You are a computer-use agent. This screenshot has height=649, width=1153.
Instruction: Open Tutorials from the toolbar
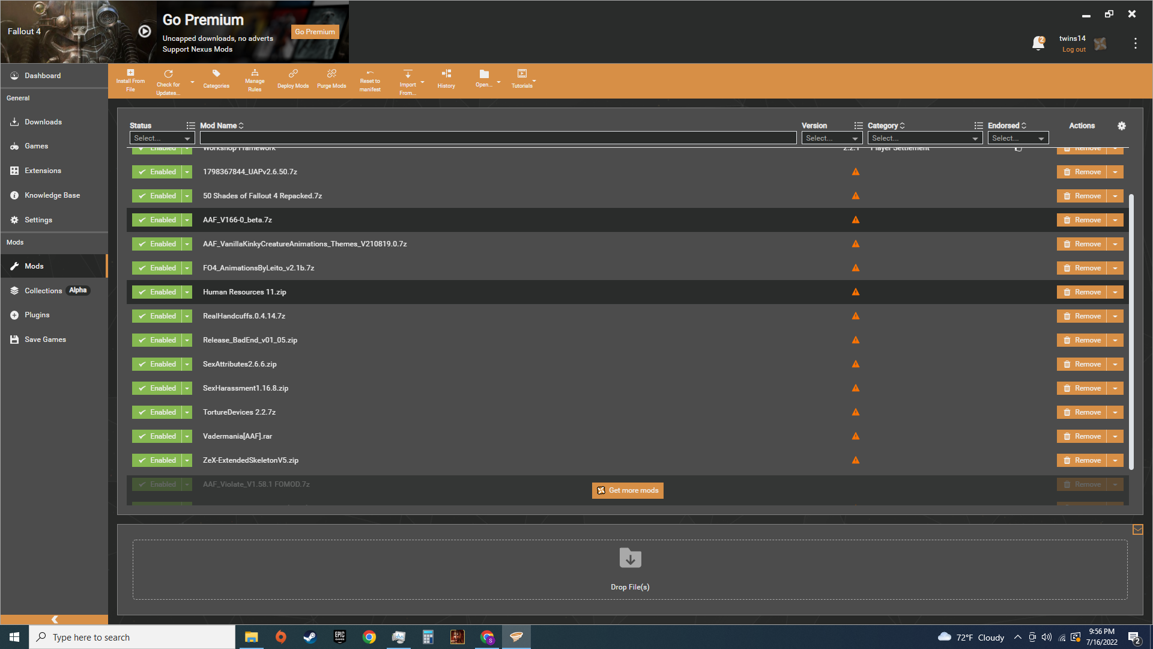[522, 79]
